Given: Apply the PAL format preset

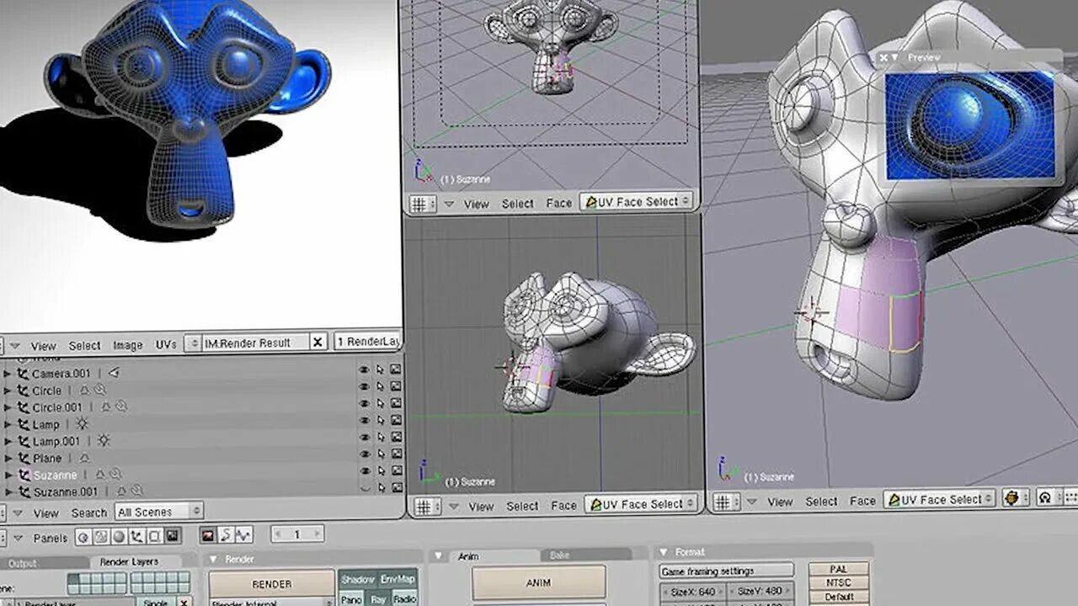Looking at the screenshot, I should tap(838, 569).
